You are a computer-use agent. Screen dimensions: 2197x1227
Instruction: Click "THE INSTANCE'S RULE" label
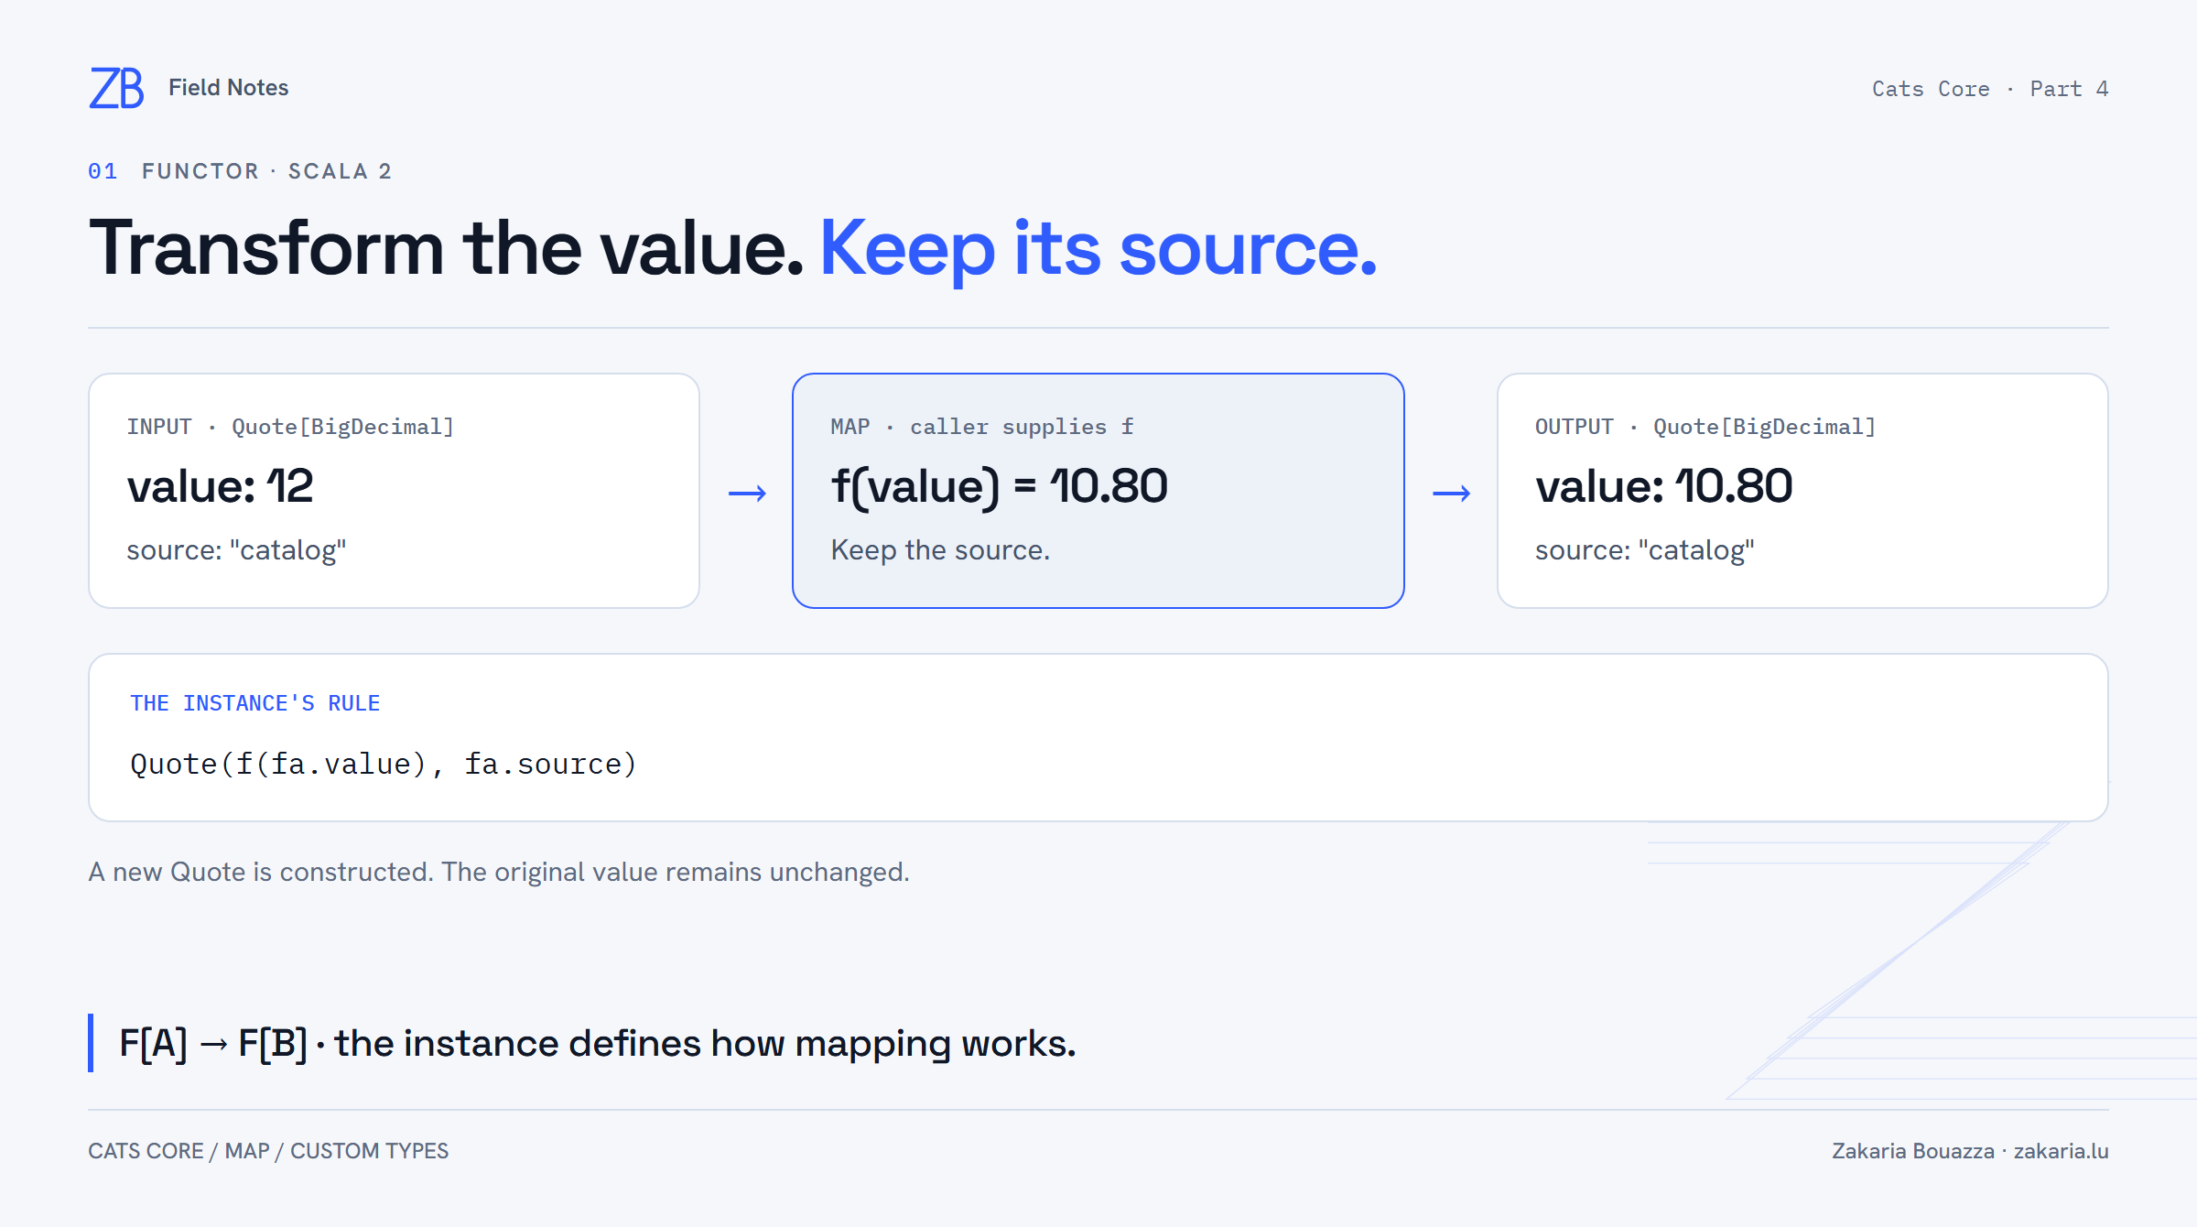pyautogui.click(x=254, y=703)
